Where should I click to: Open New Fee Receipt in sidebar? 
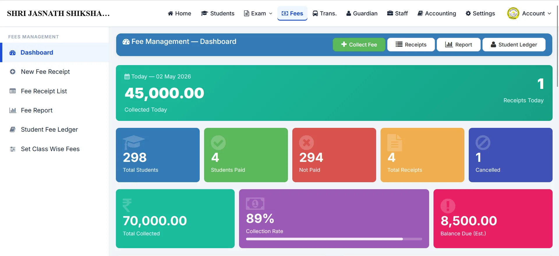pyautogui.click(x=54, y=72)
